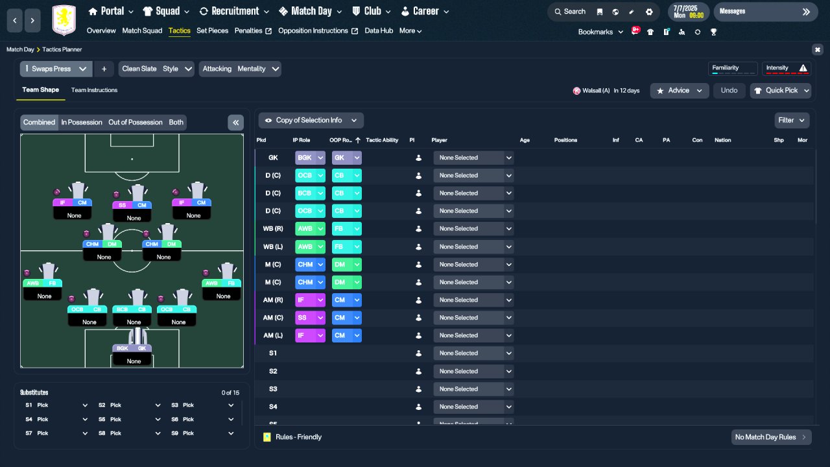Click the Undo button
The image size is (830, 467).
pos(729,91)
